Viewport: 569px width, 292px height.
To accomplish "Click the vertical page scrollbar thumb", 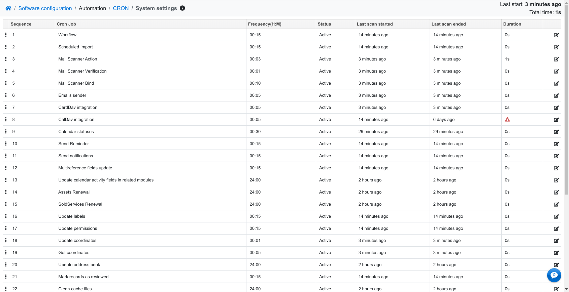I will [566, 99].
